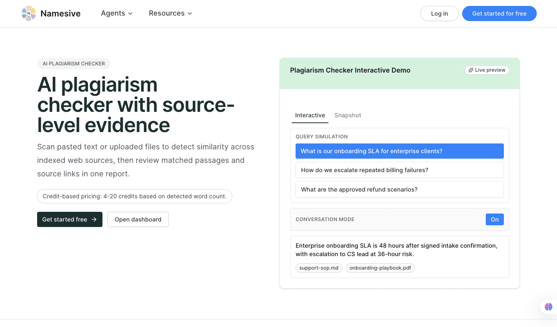Open the support-sop.md source chip

click(x=319, y=268)
